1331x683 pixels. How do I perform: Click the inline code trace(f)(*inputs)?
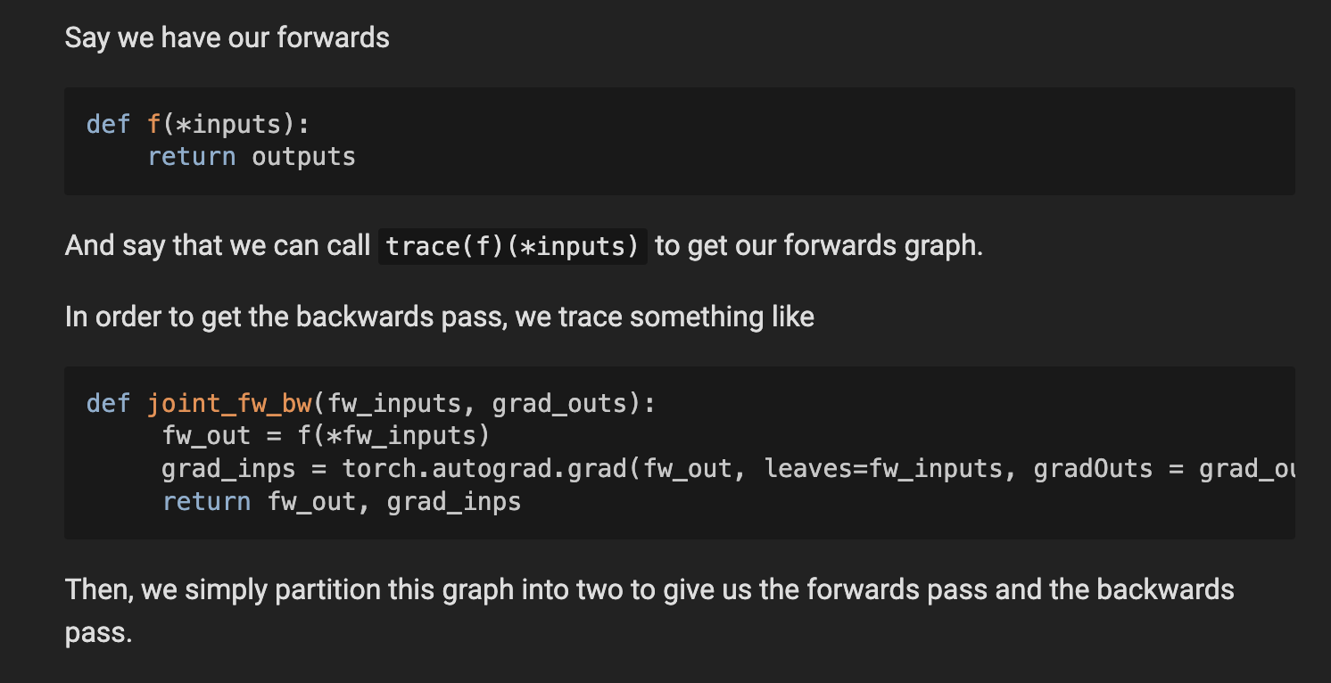point(513,245)
